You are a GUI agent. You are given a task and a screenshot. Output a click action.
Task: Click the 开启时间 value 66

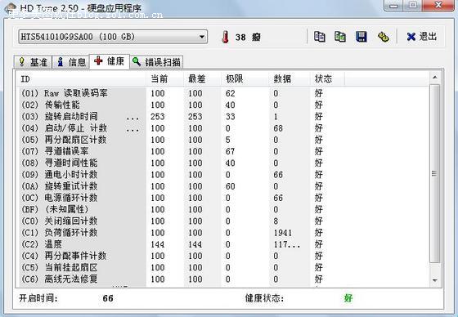(x=108, y=298)
